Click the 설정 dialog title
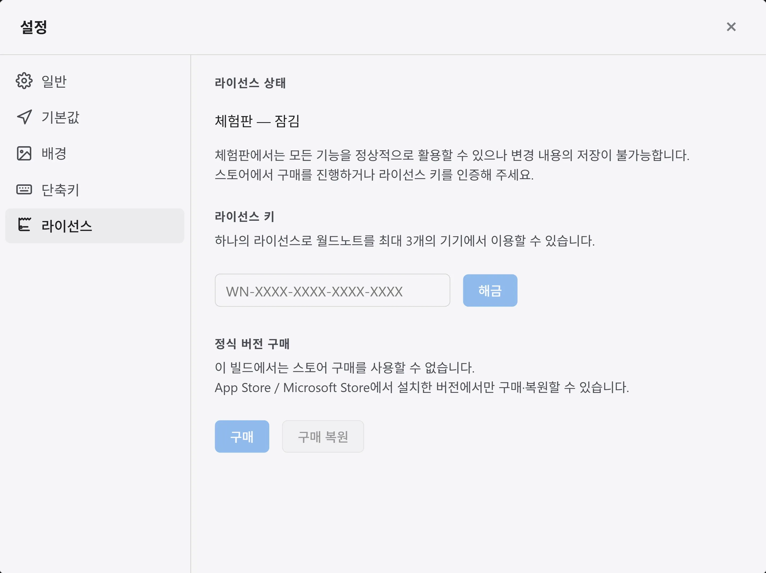The image size is (766, 573). pyautogui.click(x=34, y=27)
